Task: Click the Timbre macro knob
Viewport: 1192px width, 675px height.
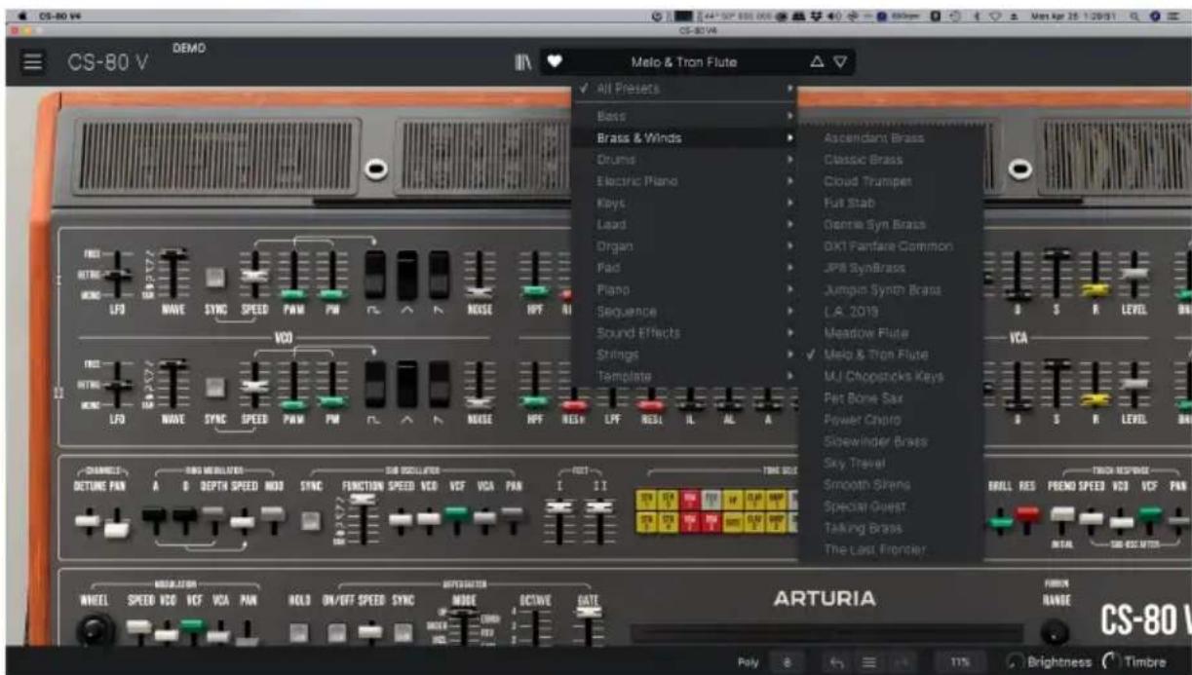Action: coord(1109,662)
